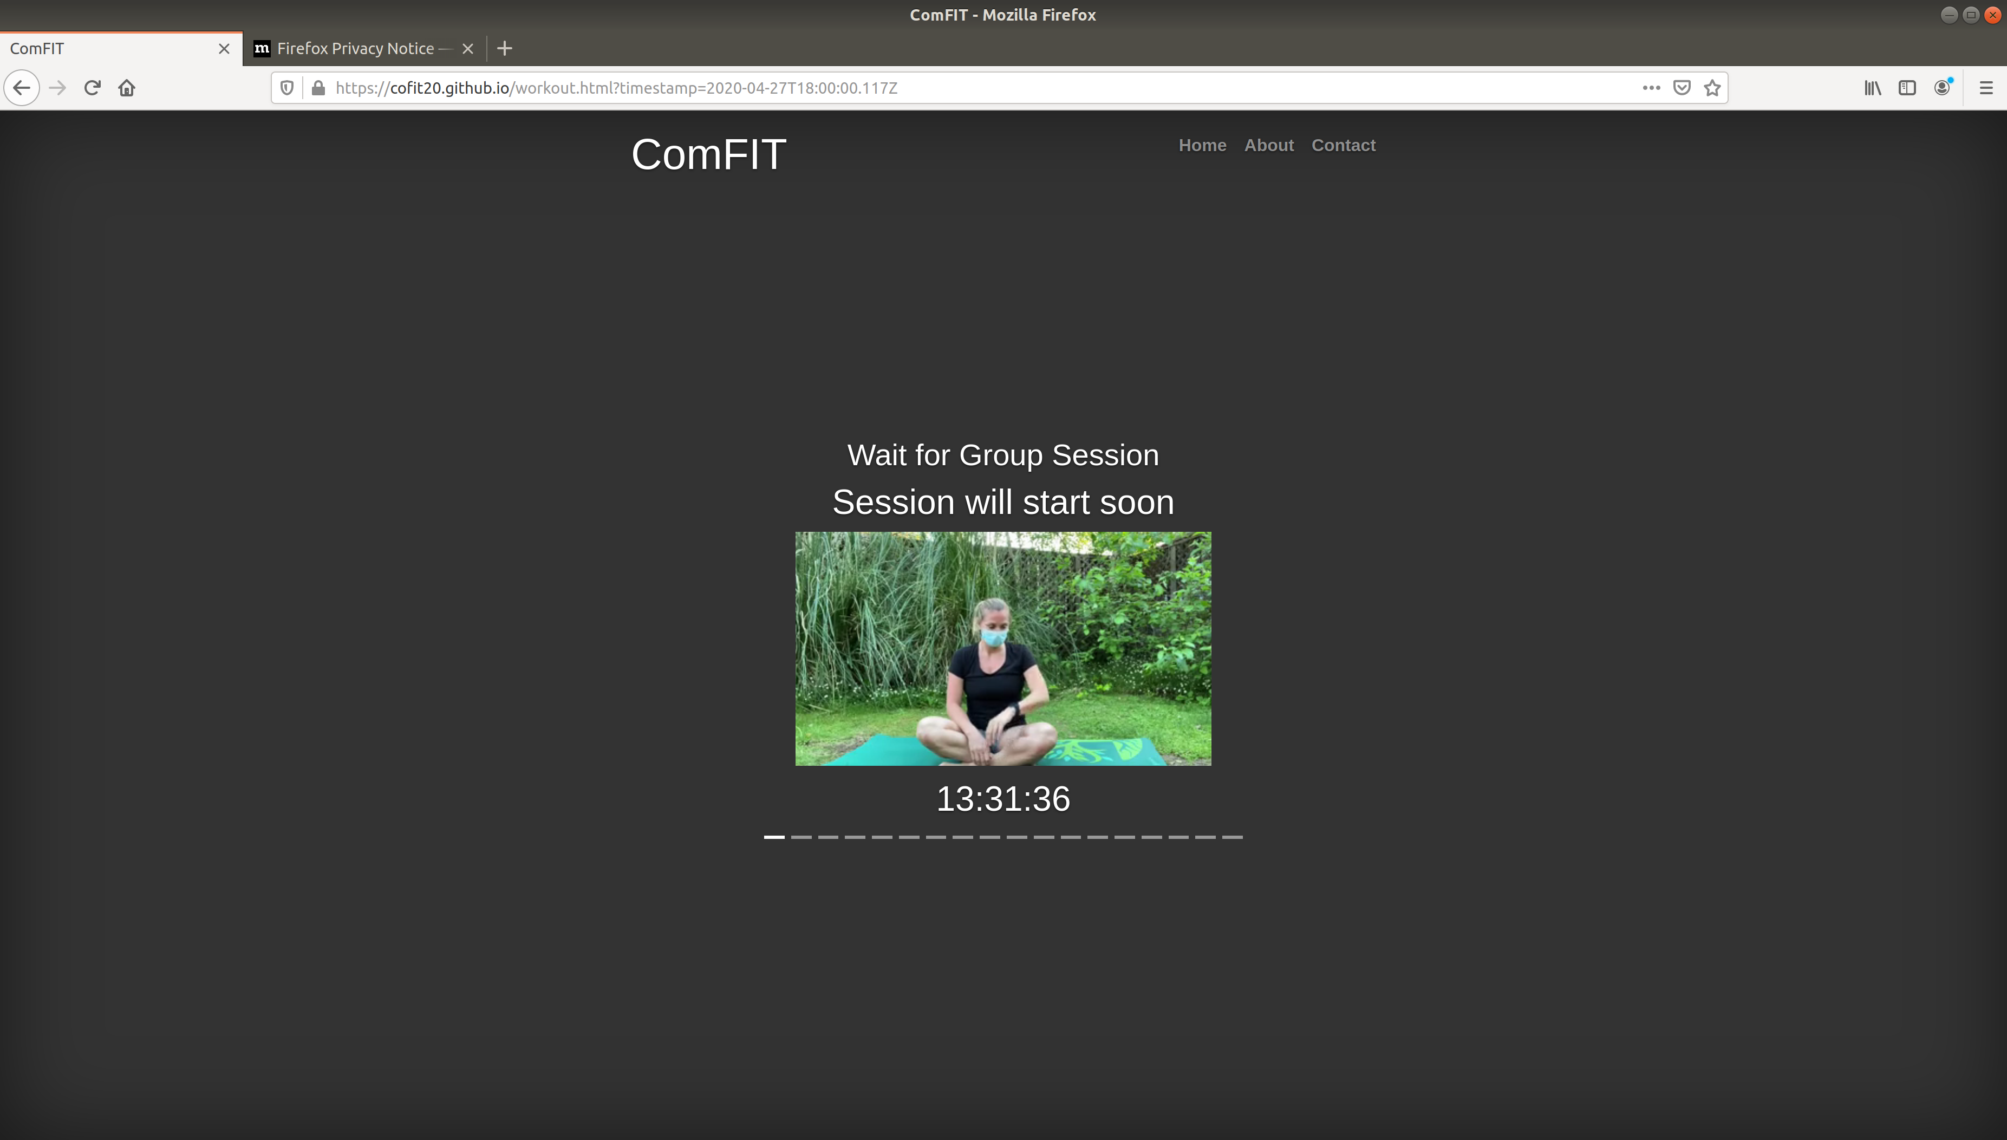Switch to Firefox Privacy Notice tab
The height and width of the screenshot is (1140, 2007).
[x=355, y=49]
